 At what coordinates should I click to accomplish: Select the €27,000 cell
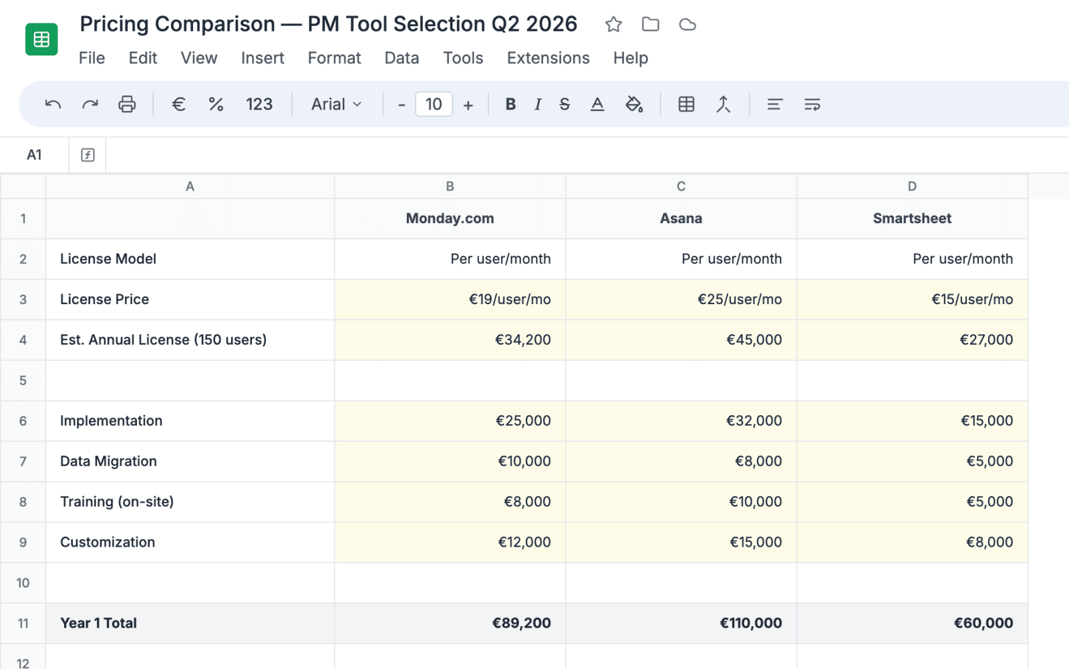point(912,340)
